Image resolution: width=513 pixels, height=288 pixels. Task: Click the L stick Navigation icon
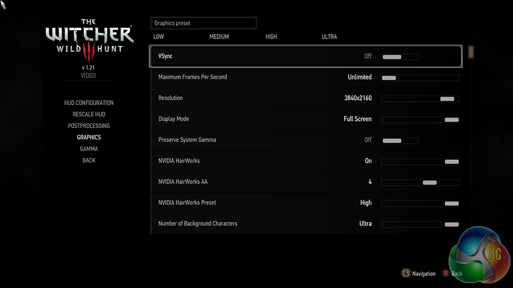406,273
